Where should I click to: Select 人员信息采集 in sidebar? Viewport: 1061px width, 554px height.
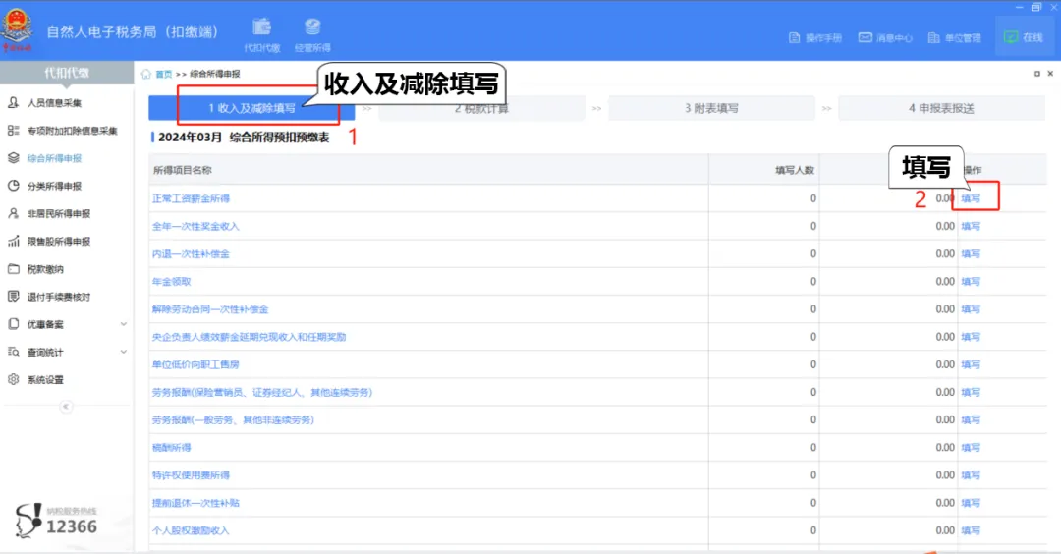(x=54, y=103)
